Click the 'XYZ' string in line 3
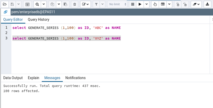Screen dimensions: 213x108 98,38
